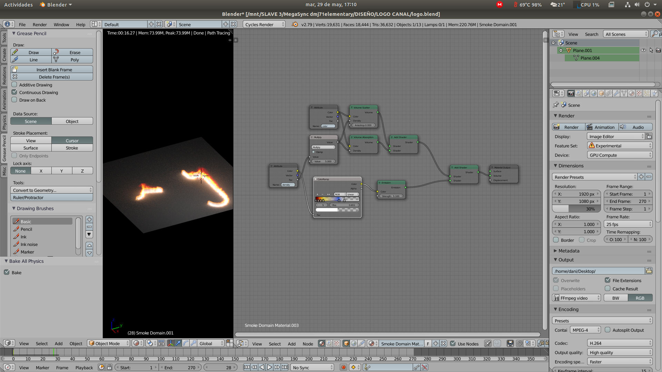The height and width of the screenshot is (372, 662).
Task: Pin the node editor material
Action: [488, 343]
